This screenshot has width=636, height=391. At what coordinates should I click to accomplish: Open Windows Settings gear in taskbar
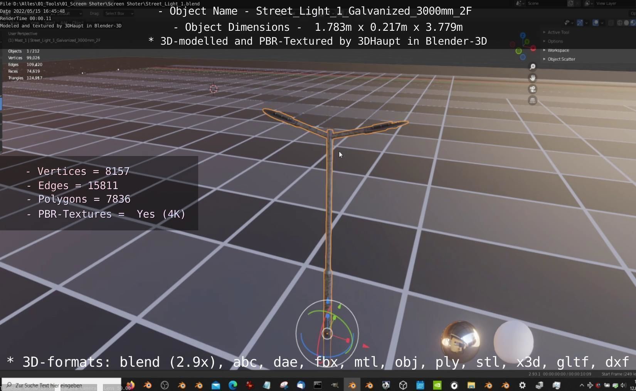point(522,385)
